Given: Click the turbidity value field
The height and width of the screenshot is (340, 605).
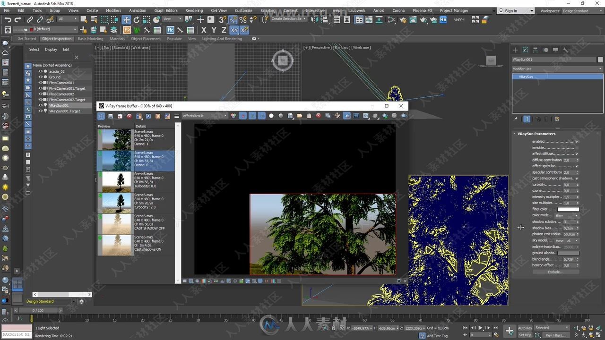Looking at the screenshot, I should (x=569, y=185).
